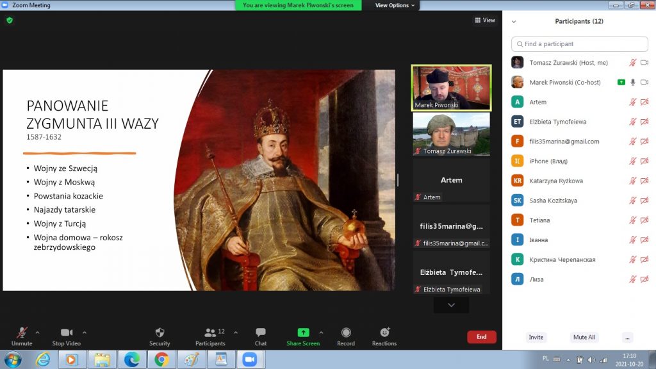Open the View layout menu

pyautogui.click(x=485, y=20)
